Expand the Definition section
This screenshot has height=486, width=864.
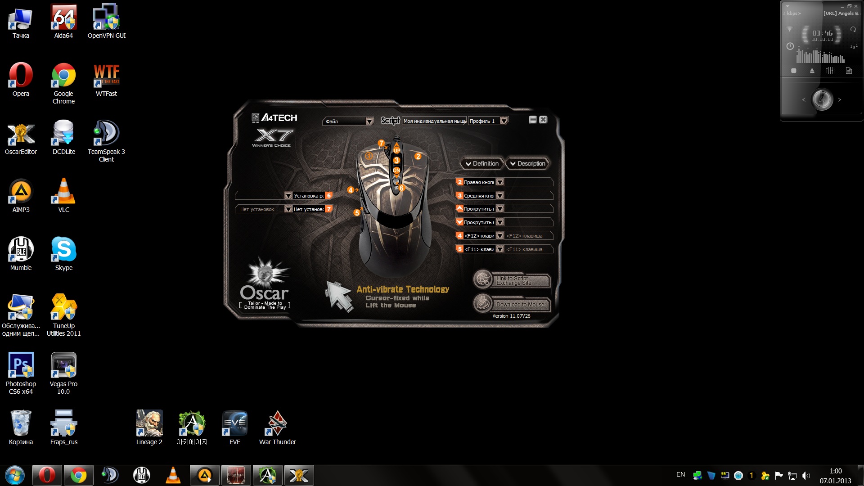click(x=481, y=164)
